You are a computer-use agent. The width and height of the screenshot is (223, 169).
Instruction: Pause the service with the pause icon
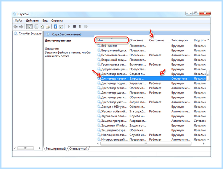click(x=80, y=26)
